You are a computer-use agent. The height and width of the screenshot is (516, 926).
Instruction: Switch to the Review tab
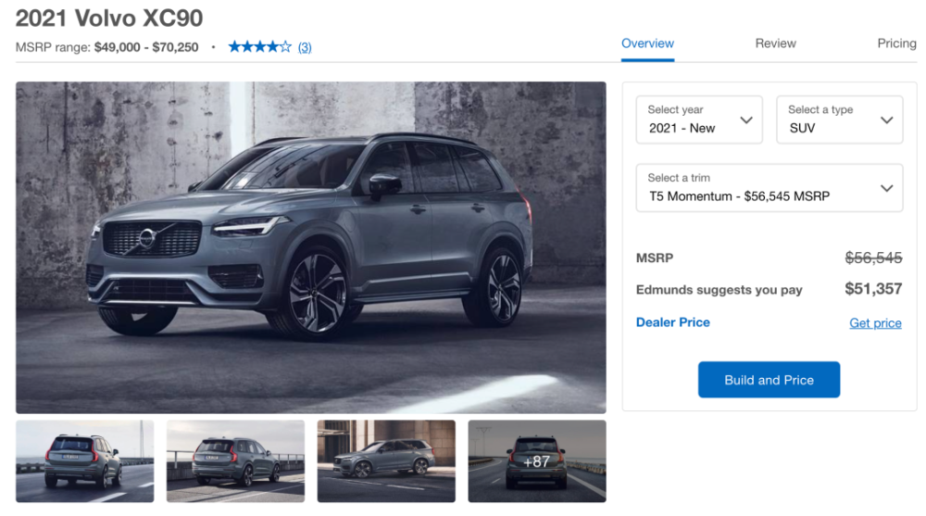(x=775, y=44)
